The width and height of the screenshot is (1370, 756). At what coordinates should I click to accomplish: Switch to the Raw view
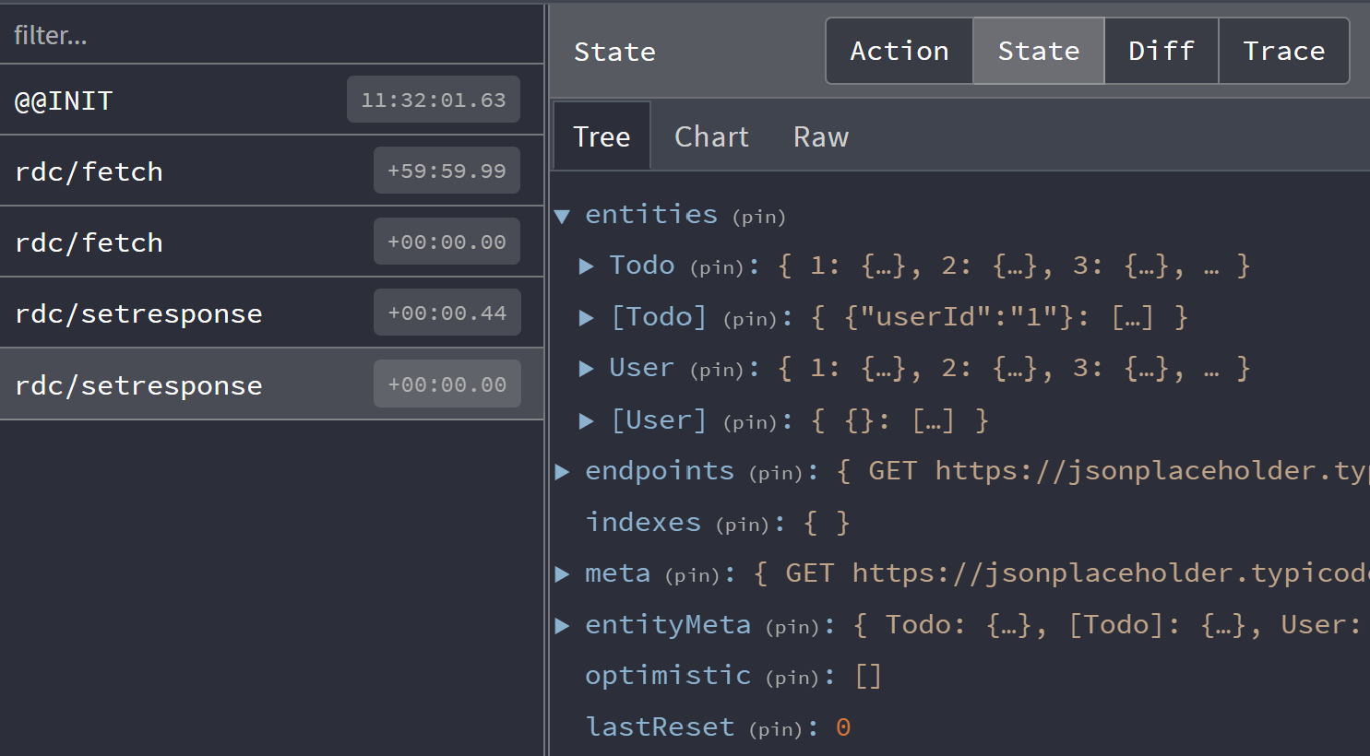point(820,136)
